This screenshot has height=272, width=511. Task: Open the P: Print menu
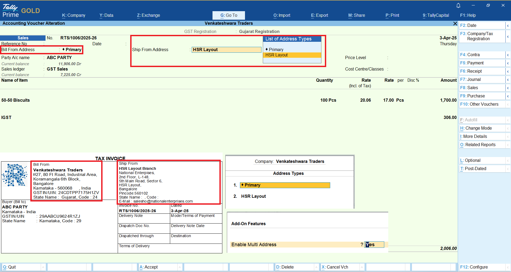392,15
